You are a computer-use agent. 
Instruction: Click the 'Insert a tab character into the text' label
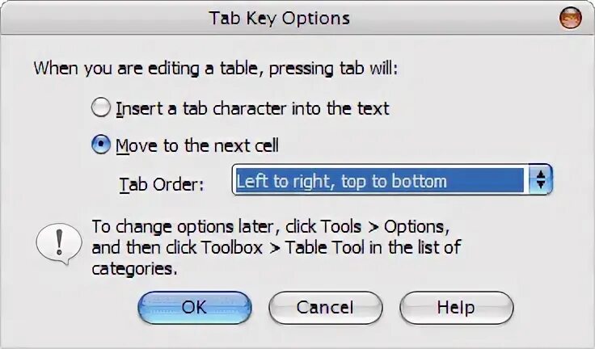coord(252,108)
